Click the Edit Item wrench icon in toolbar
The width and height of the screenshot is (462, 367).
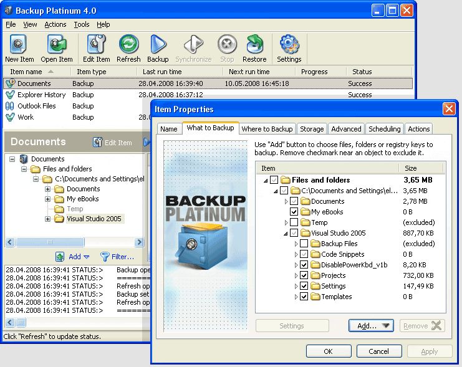tap(97, 44)
